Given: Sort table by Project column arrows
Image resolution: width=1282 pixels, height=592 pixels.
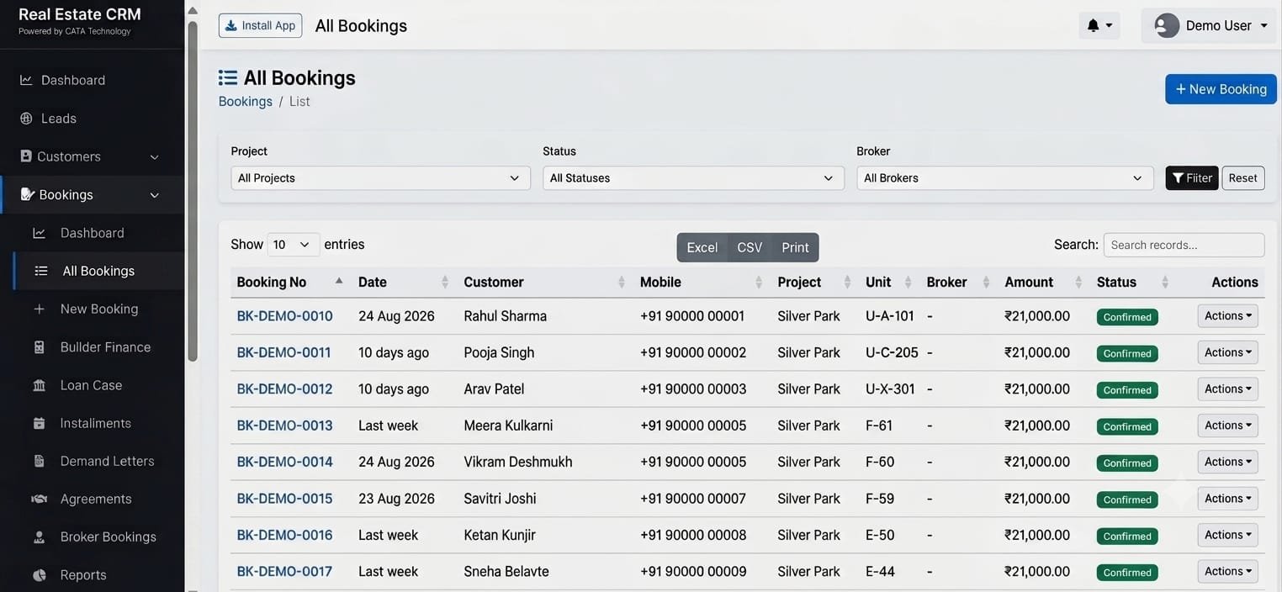Looking at the screenshot, I should 847,282.
